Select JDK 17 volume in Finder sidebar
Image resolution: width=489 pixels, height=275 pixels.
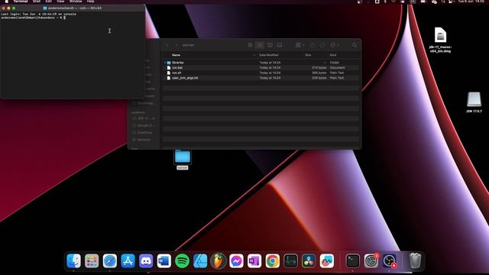[x=143, y=118]
